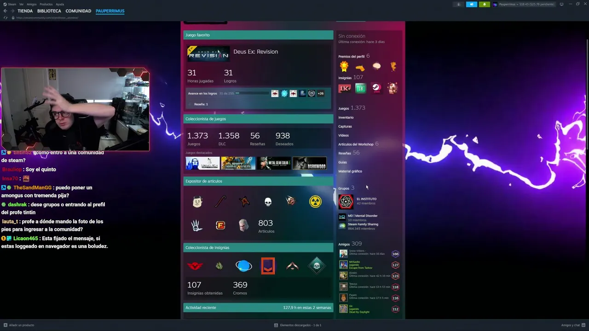Click the 1K+ games collector badge
The height and width of the screenshot is (331, 589).
click(345, 88)
